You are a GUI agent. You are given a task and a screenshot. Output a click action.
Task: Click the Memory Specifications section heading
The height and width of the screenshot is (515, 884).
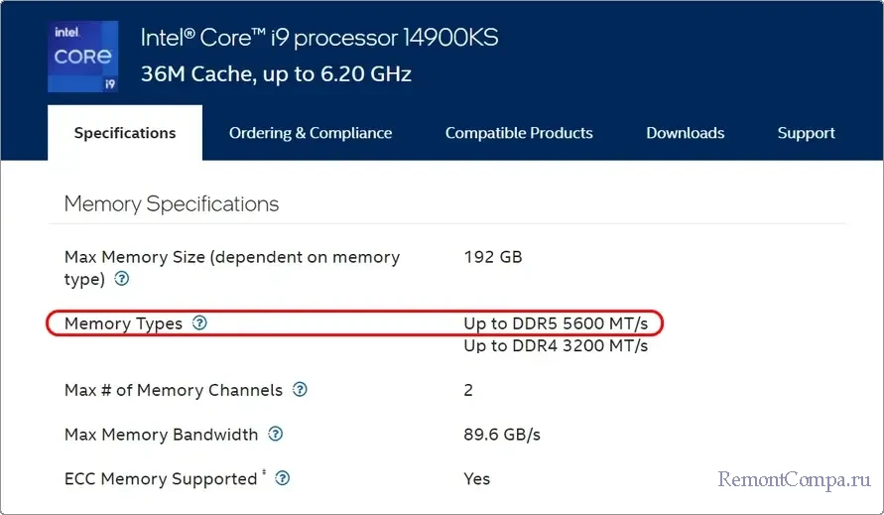click(x=172, y=204)
